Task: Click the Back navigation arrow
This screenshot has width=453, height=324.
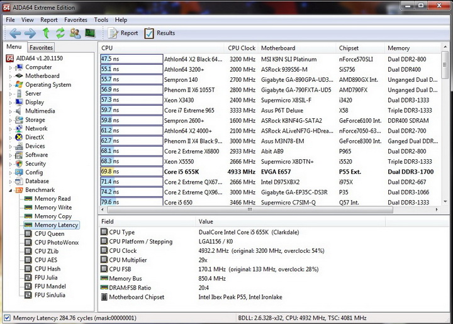Action: 15,33
